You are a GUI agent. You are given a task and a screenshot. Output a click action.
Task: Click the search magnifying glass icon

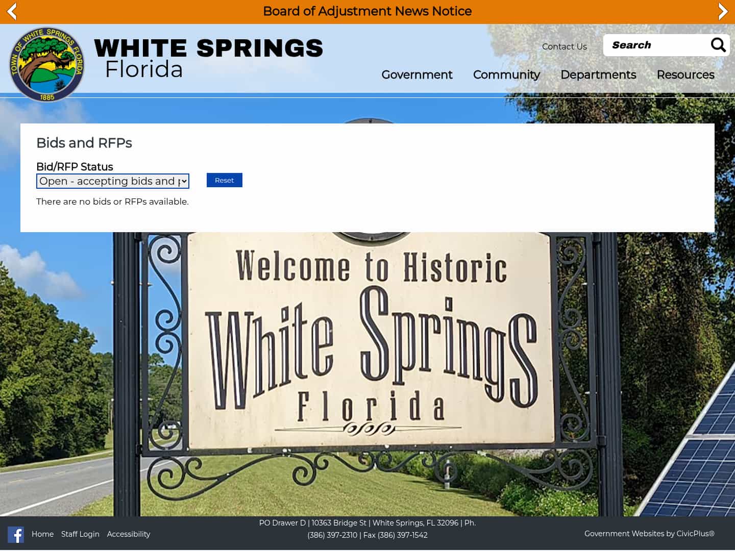click(x=718, y=45)
